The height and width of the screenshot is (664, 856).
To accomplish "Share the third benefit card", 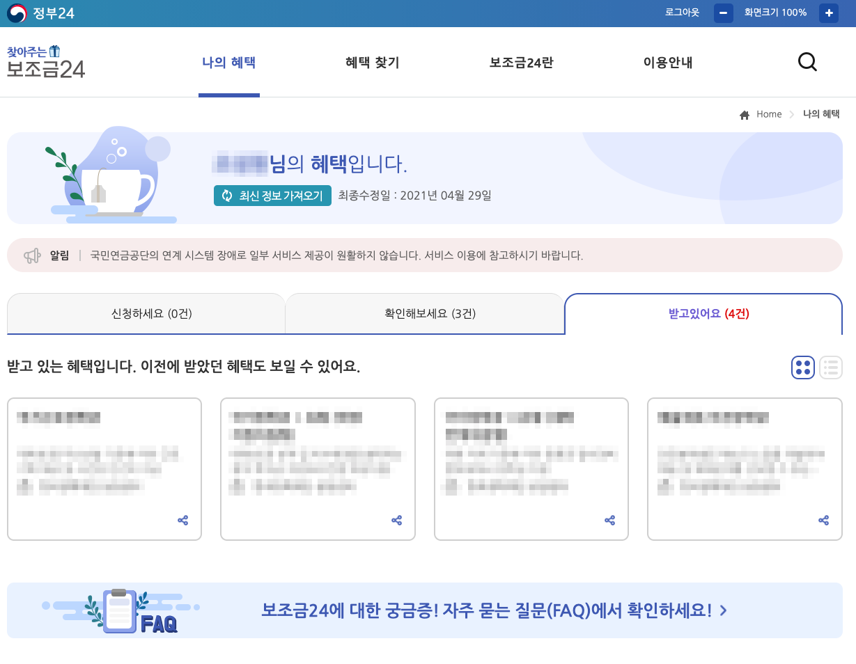I will click(609, 520).
